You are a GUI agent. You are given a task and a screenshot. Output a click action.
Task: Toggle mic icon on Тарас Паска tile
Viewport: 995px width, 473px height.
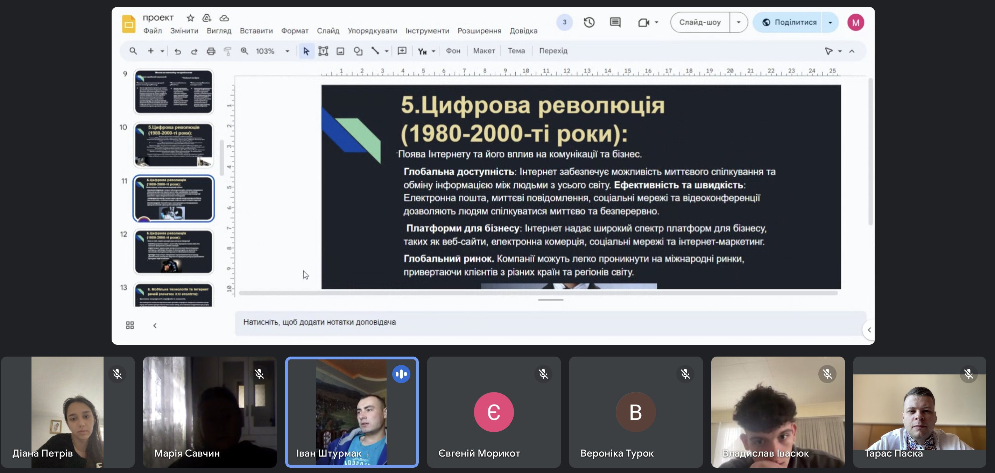(968, 373)
